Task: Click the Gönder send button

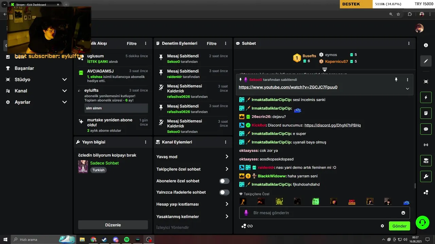Action: click(399, 226)
